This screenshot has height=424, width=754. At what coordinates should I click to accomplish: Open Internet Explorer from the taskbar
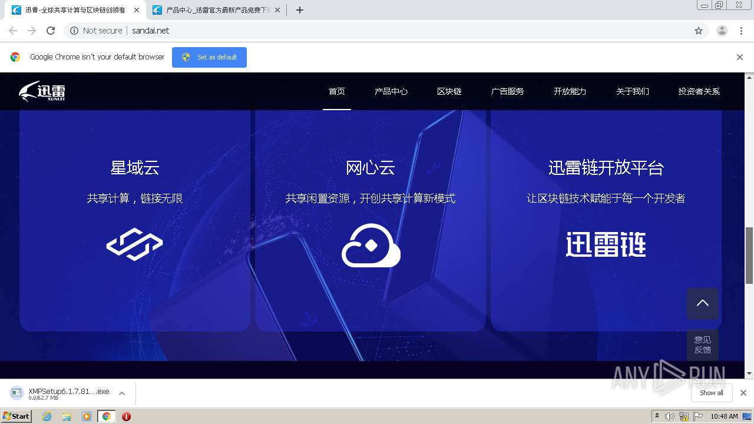point(47,416)
